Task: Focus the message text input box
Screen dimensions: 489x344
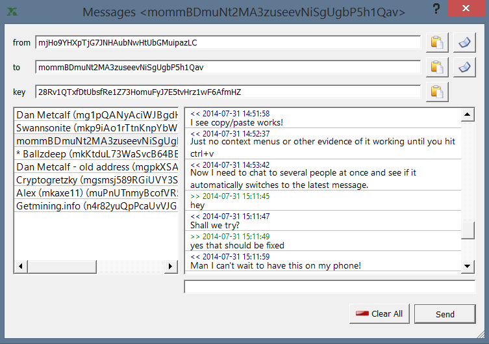Action: pos(330,287)
